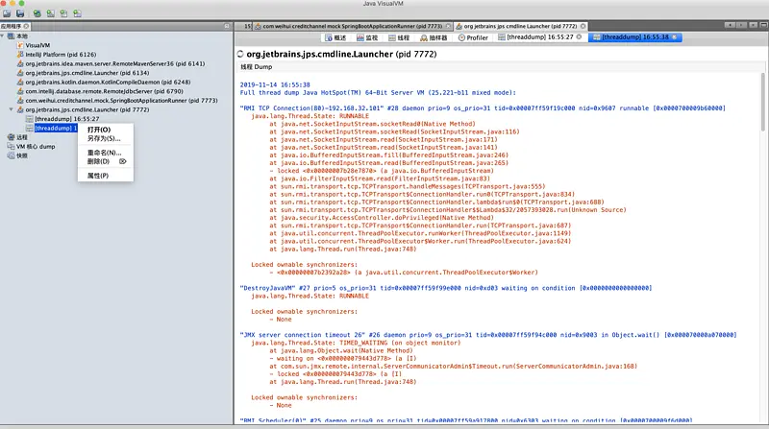Click the 线程 Dump section header

(256, 67)
